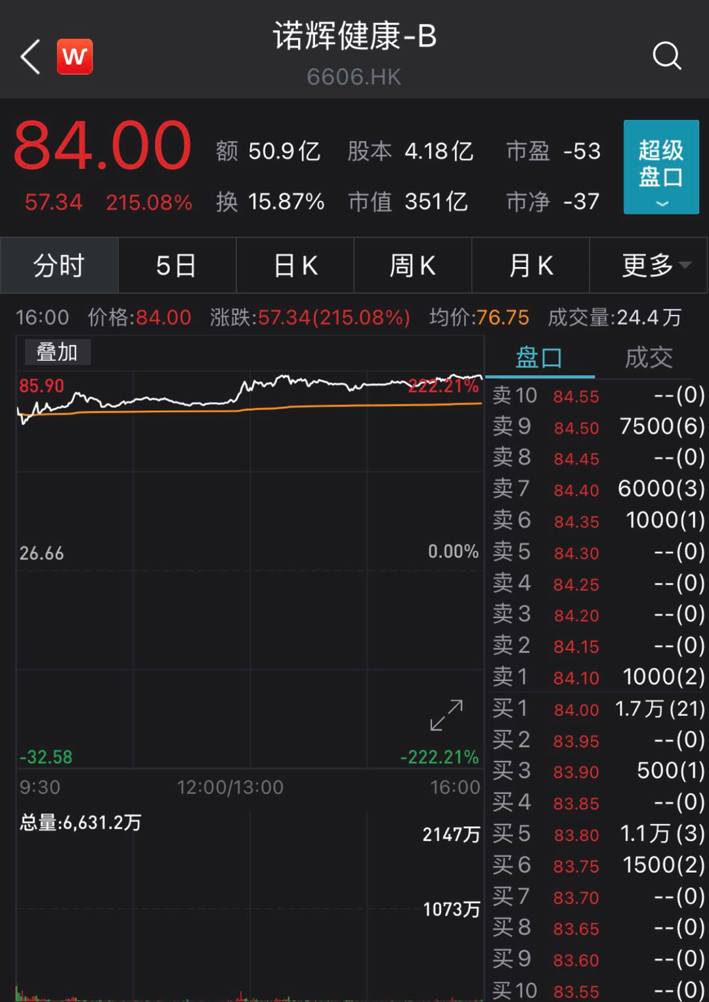The image size is (709, 1002).
Task: Select the 盘口 order book tab
Action: pos(539,358)
